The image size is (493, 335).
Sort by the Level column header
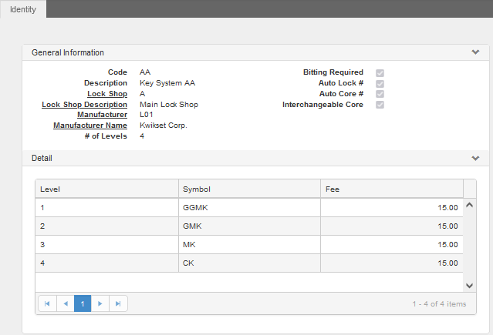click(x=107, y=189)
